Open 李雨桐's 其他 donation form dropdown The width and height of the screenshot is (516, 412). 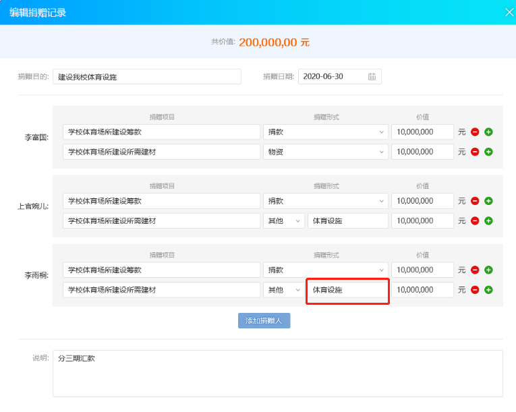point(284,290)
